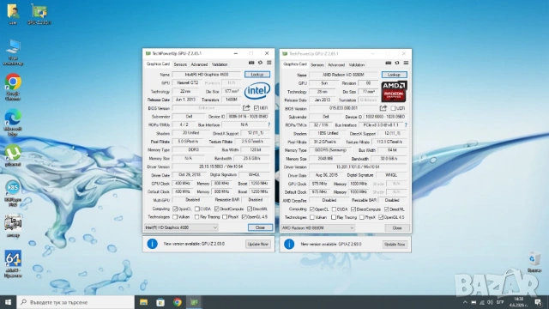Image resolution: width=549 pixels, height=309 pixels.
Task: Open Microsoft Edge desktop shortcut
Action: (x=13, y=122)
